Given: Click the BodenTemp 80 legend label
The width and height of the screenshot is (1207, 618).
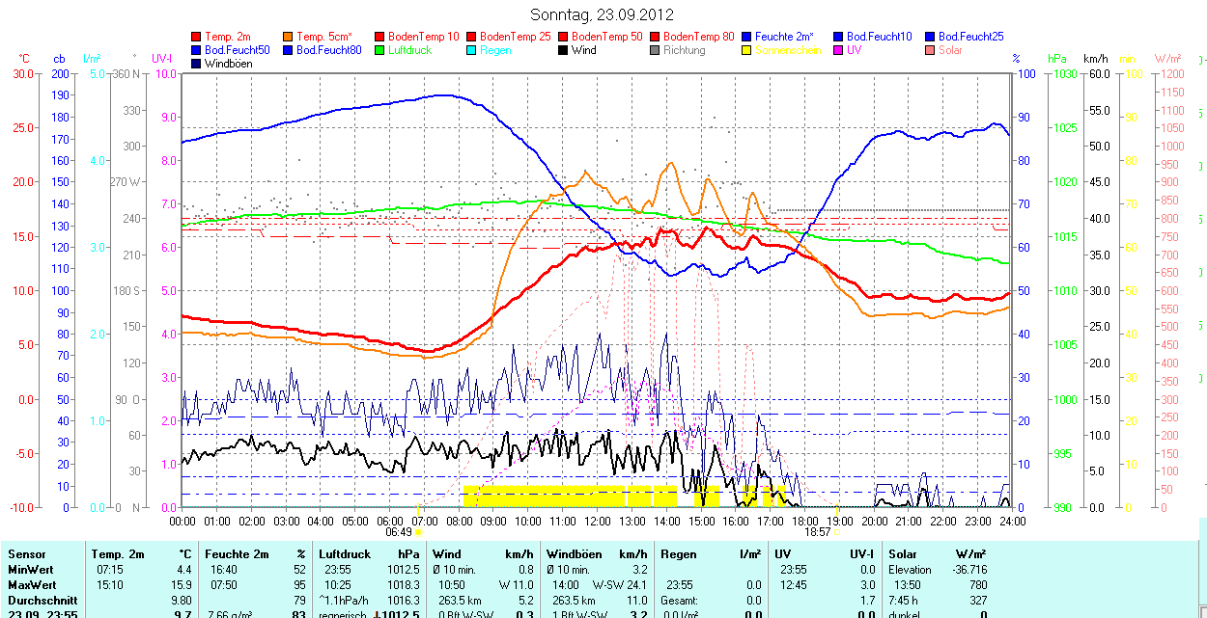Looking at the screenshot, I should (x=698, y=37).
